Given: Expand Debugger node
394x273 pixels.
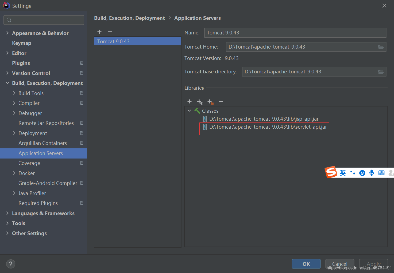Looking at the screenshot, I should click(14, 113).
